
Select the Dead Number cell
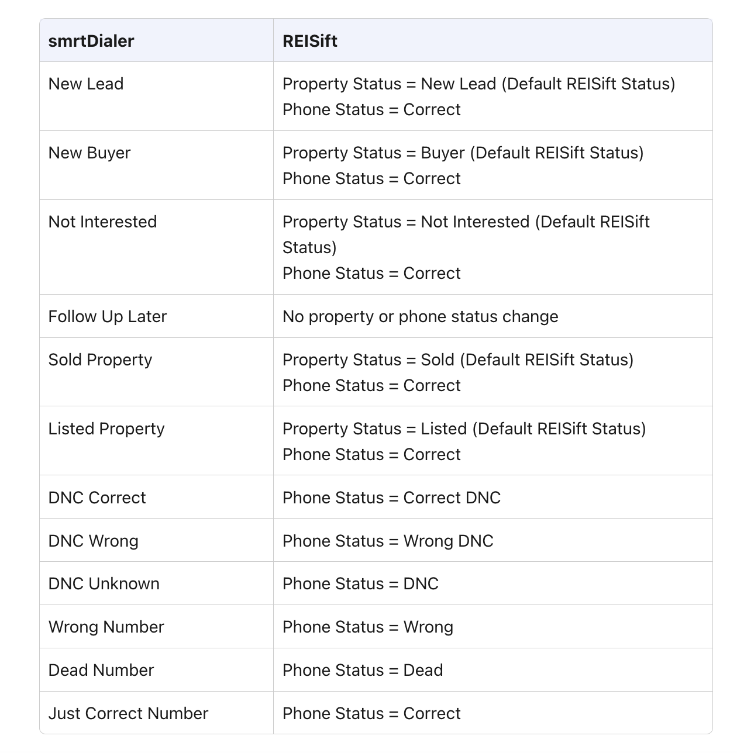click(101, 671)
